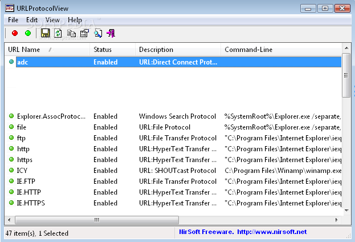Viewport: 355px width, 242px height.
Task: Click the horizontal scrollbar left arrow
Action: [x=9, y=220]
